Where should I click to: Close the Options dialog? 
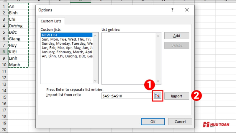coord(187,10)
